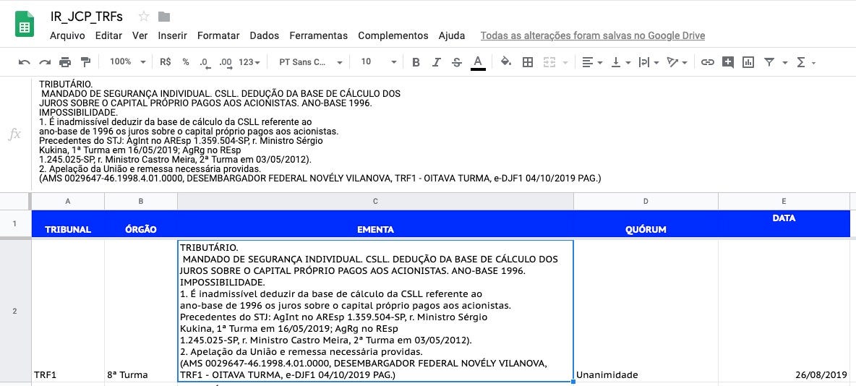
Task: Open the text rotation dropdown
Action: [677, 62]
